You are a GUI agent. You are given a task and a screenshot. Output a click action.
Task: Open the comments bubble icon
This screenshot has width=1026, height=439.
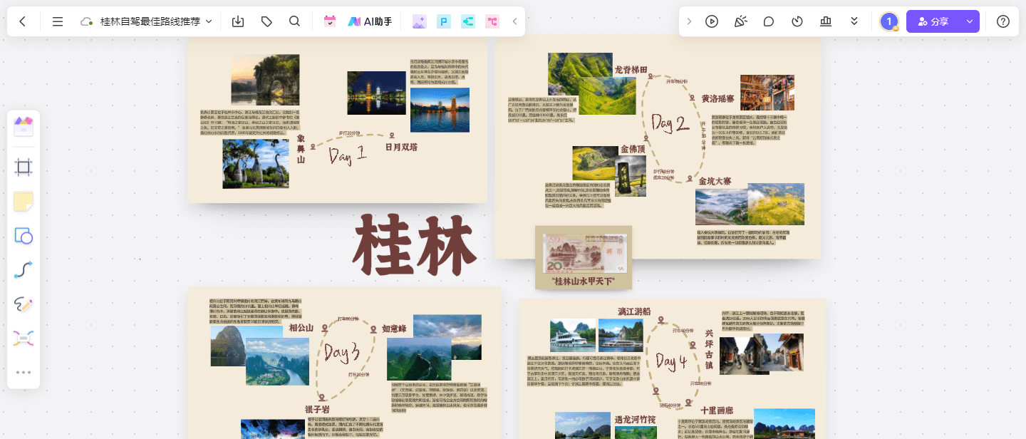click(768, 21)
